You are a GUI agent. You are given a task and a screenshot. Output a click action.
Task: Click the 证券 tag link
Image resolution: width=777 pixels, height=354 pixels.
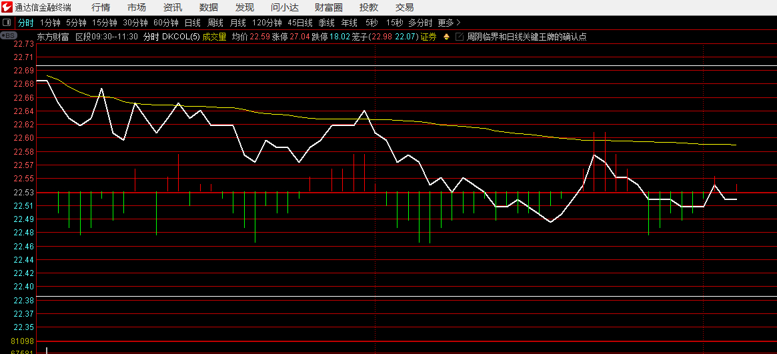[429, 37]
